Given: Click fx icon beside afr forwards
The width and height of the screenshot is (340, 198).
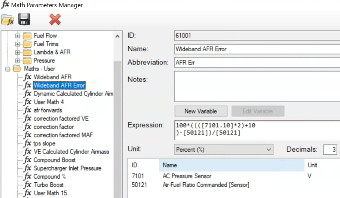Looking at the screenshot, I should 28,110.
